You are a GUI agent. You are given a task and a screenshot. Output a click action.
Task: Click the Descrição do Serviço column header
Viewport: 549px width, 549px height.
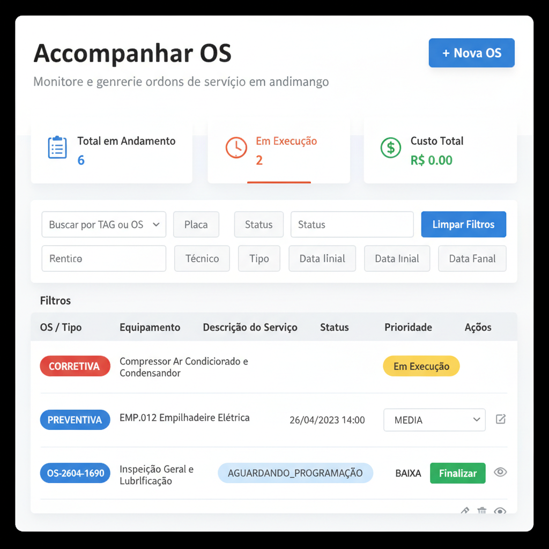250,328
